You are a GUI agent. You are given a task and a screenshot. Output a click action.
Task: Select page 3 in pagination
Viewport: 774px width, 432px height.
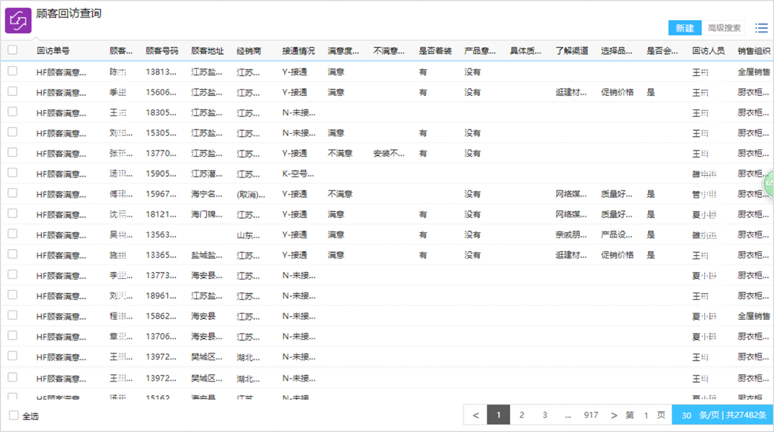pyautogui.click(x=545, y=415)
